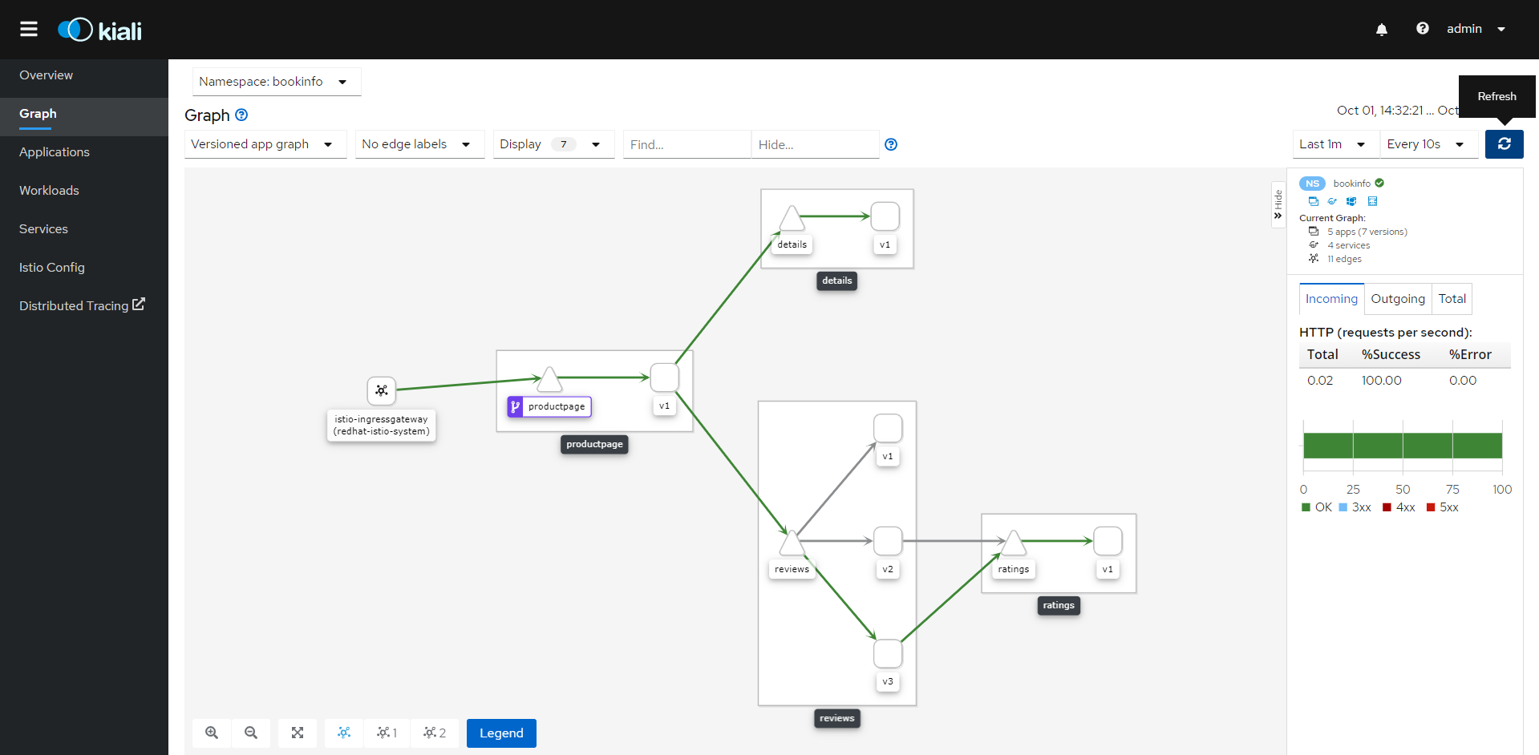Open the No edge labels dropdown
This screenshot has width=1539, height=755.
420,144
